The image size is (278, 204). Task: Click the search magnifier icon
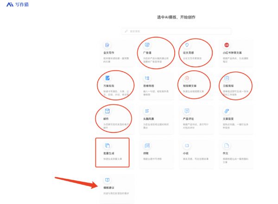(x=126, y=31)
